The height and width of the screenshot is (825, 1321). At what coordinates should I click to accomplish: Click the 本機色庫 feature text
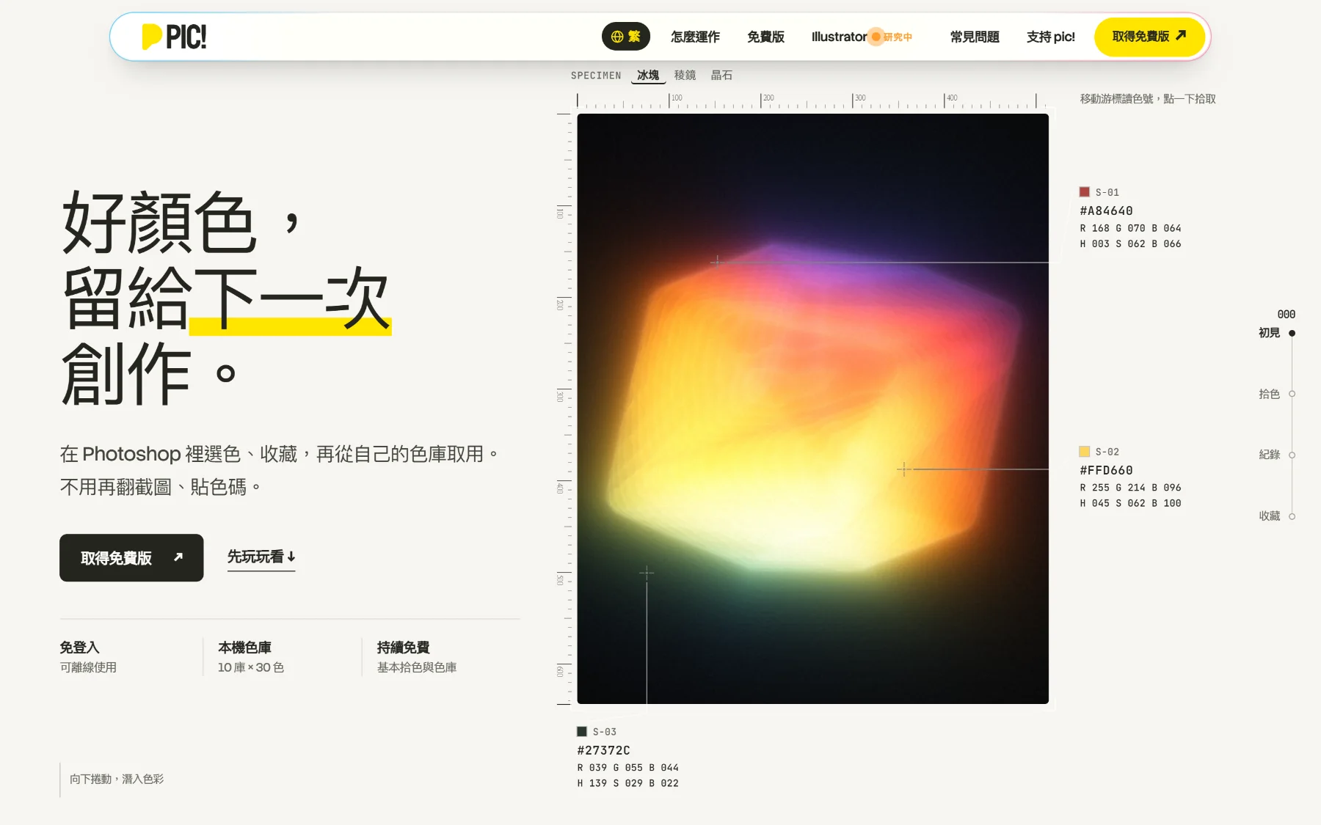(x=244, y=648)
